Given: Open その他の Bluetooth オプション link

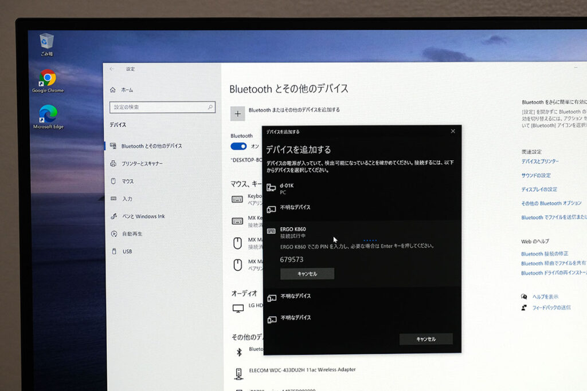Looking at the screenshot, I should pyautogui.click(x=551, y=203).
